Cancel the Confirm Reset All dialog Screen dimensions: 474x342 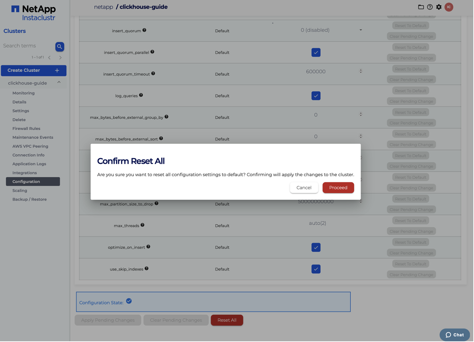click(x=304, y=188)
